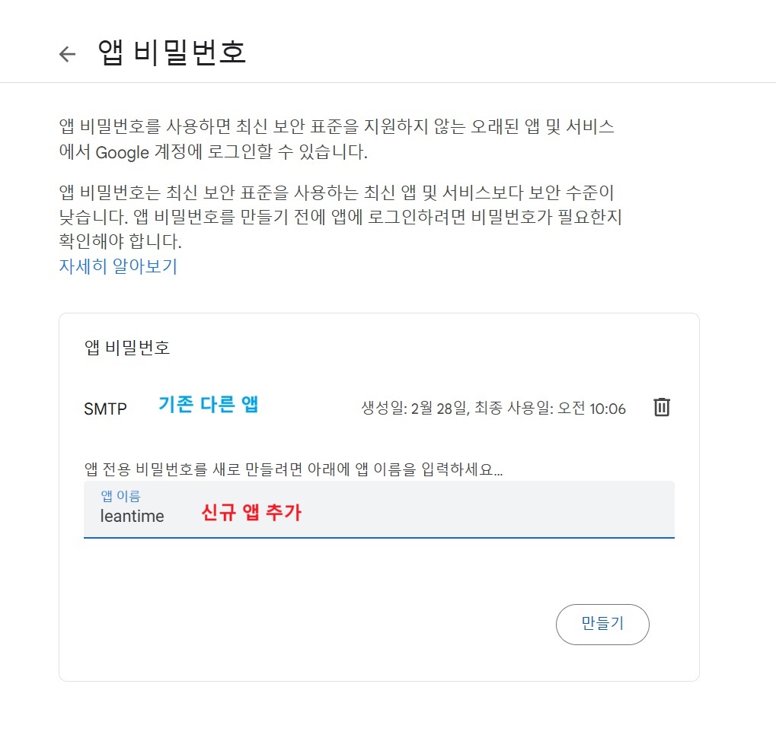Image resolution: width=776 pixels, height=741 pixels.
Task: Click the red 신규 앱 추가 annotation
Action: tap(251, 513)
